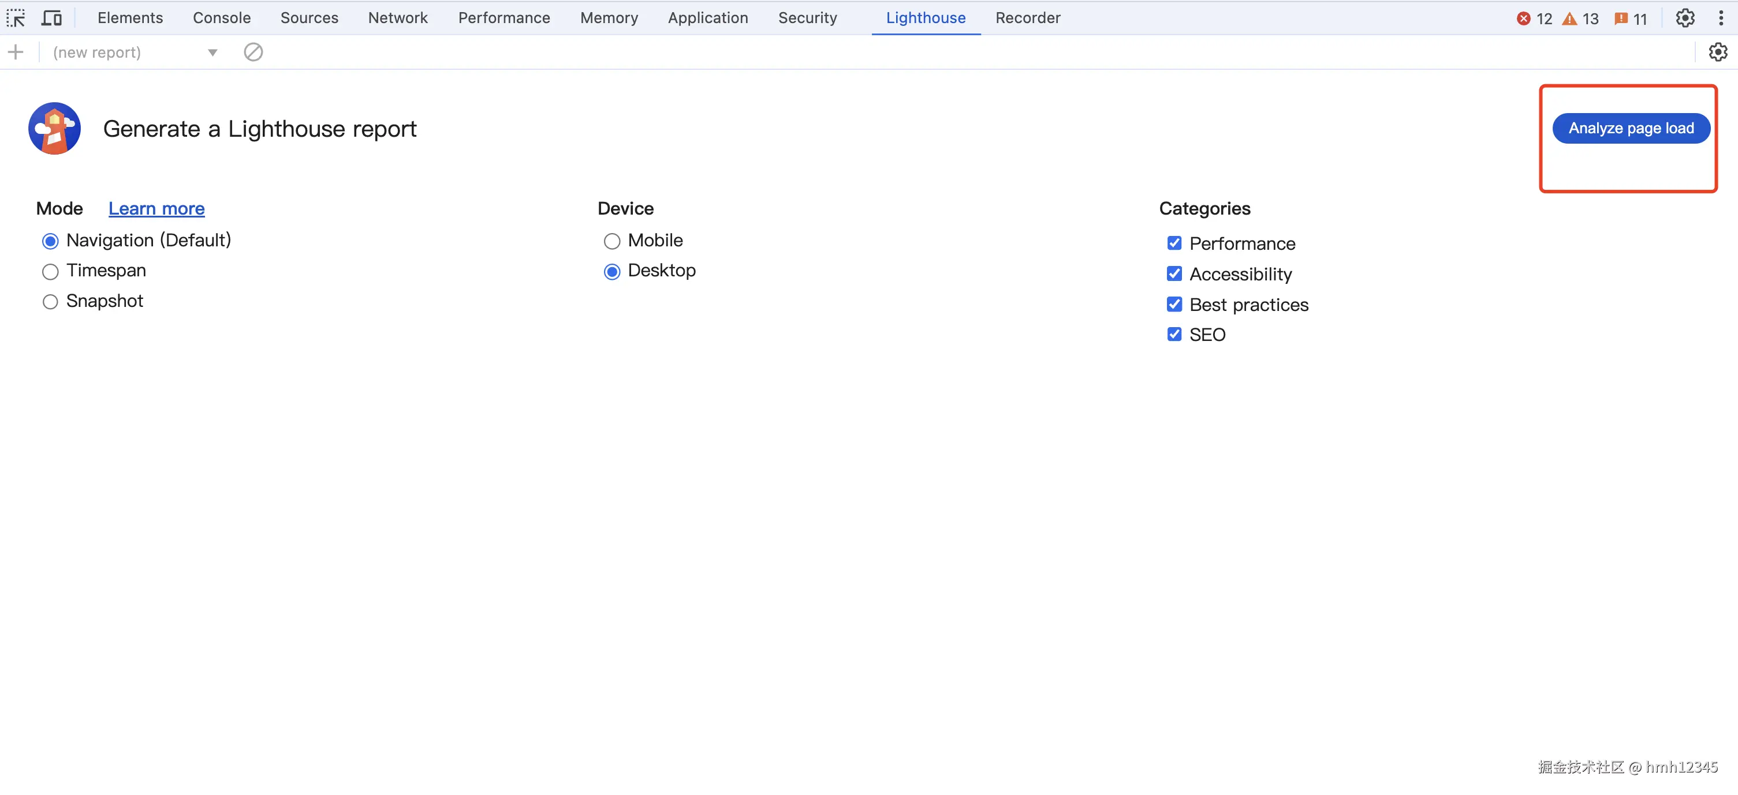Click the yellow warnings count icon
This screenshot has height=795, width=1738.
point(1570,19)
